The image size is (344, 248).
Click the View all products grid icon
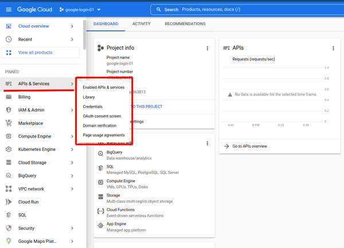(x=9, y=53)
